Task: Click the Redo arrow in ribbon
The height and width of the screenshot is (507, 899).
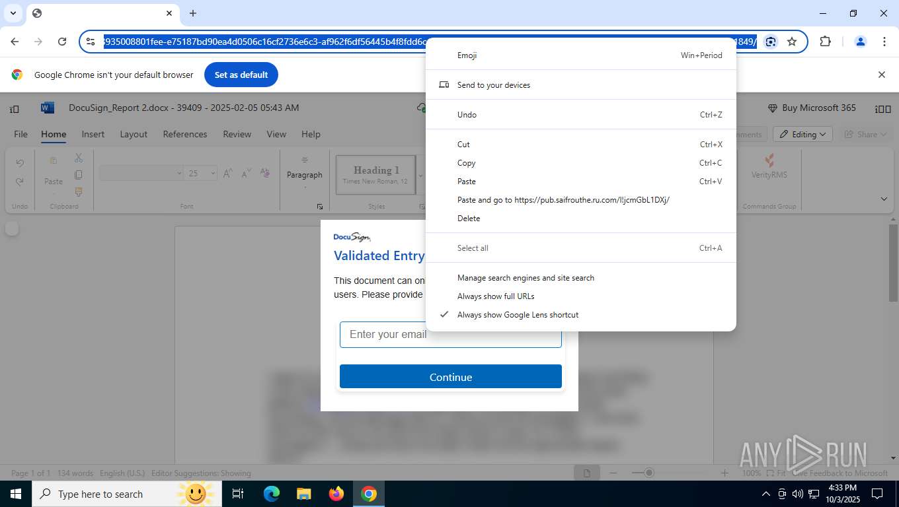Action: pyautogui.click(x=20, y=182)
